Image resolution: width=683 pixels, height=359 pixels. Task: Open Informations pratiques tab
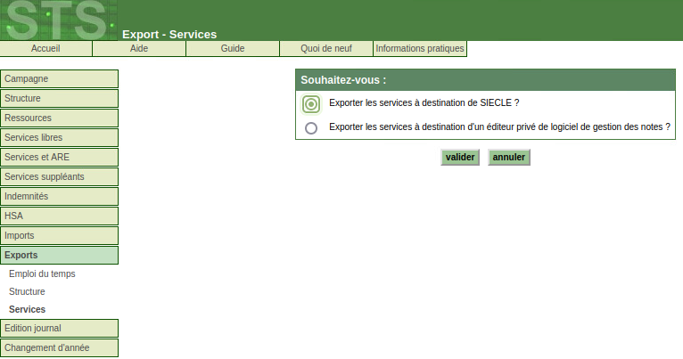420,49
